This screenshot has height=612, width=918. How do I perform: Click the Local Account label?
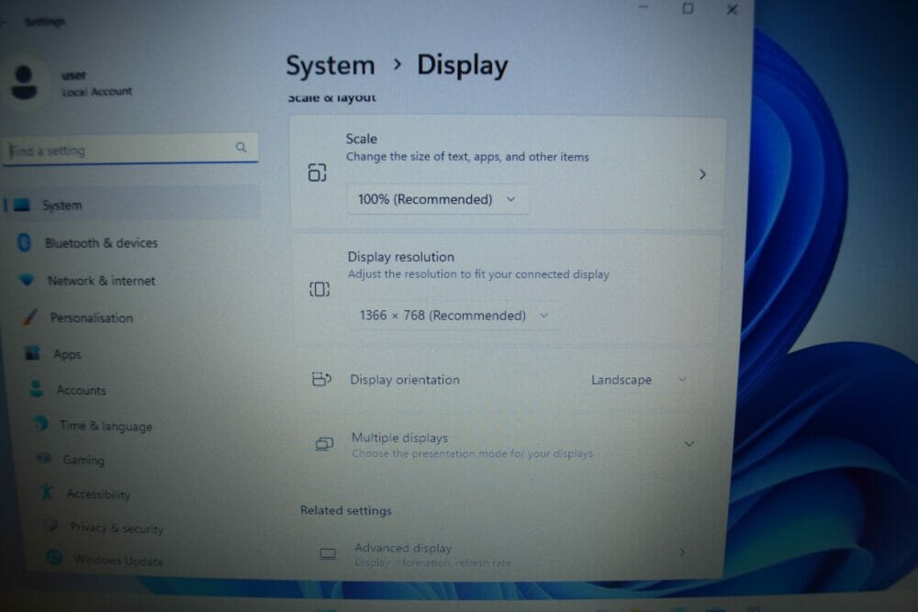(x=97, y=92)
